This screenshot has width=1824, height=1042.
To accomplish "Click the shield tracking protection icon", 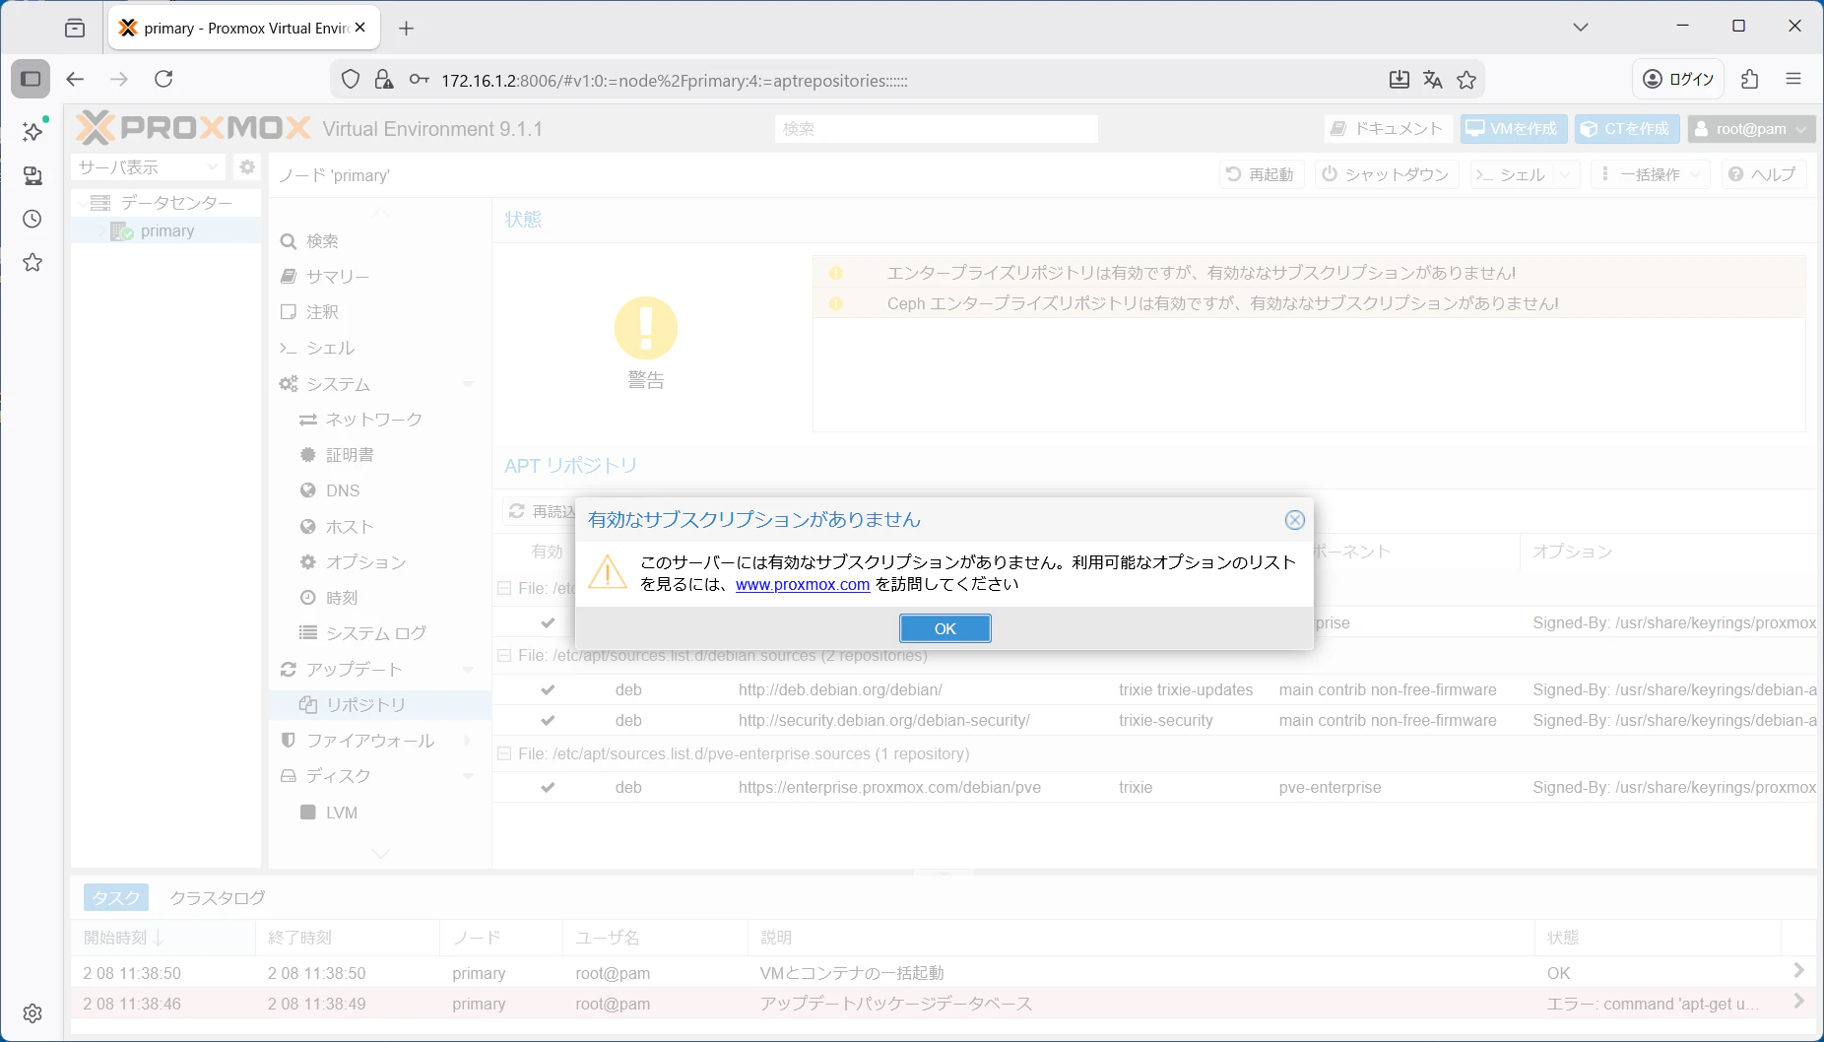I will [x=351, y=80].
